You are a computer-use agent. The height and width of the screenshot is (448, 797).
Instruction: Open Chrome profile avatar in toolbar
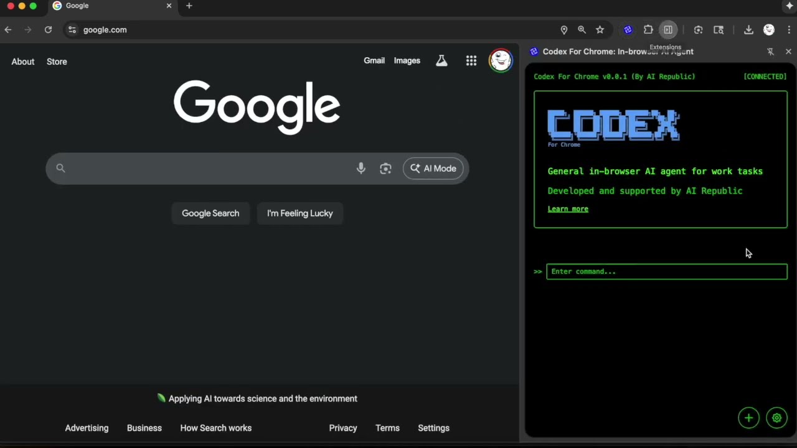tap(769, 30)
